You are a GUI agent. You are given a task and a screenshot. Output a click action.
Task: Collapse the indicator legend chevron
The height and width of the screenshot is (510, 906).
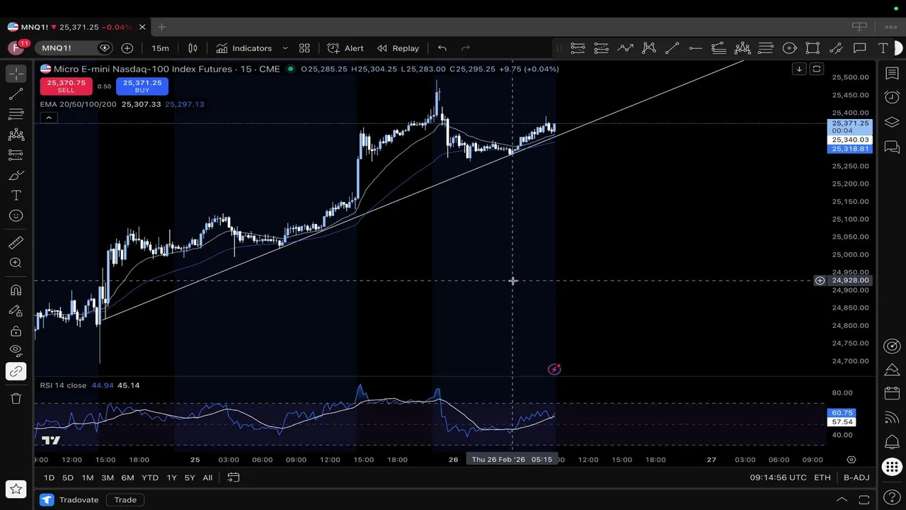click(x=48, y=118)
